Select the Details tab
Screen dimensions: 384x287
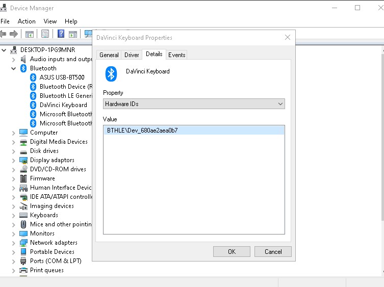[x=154, y=54]
